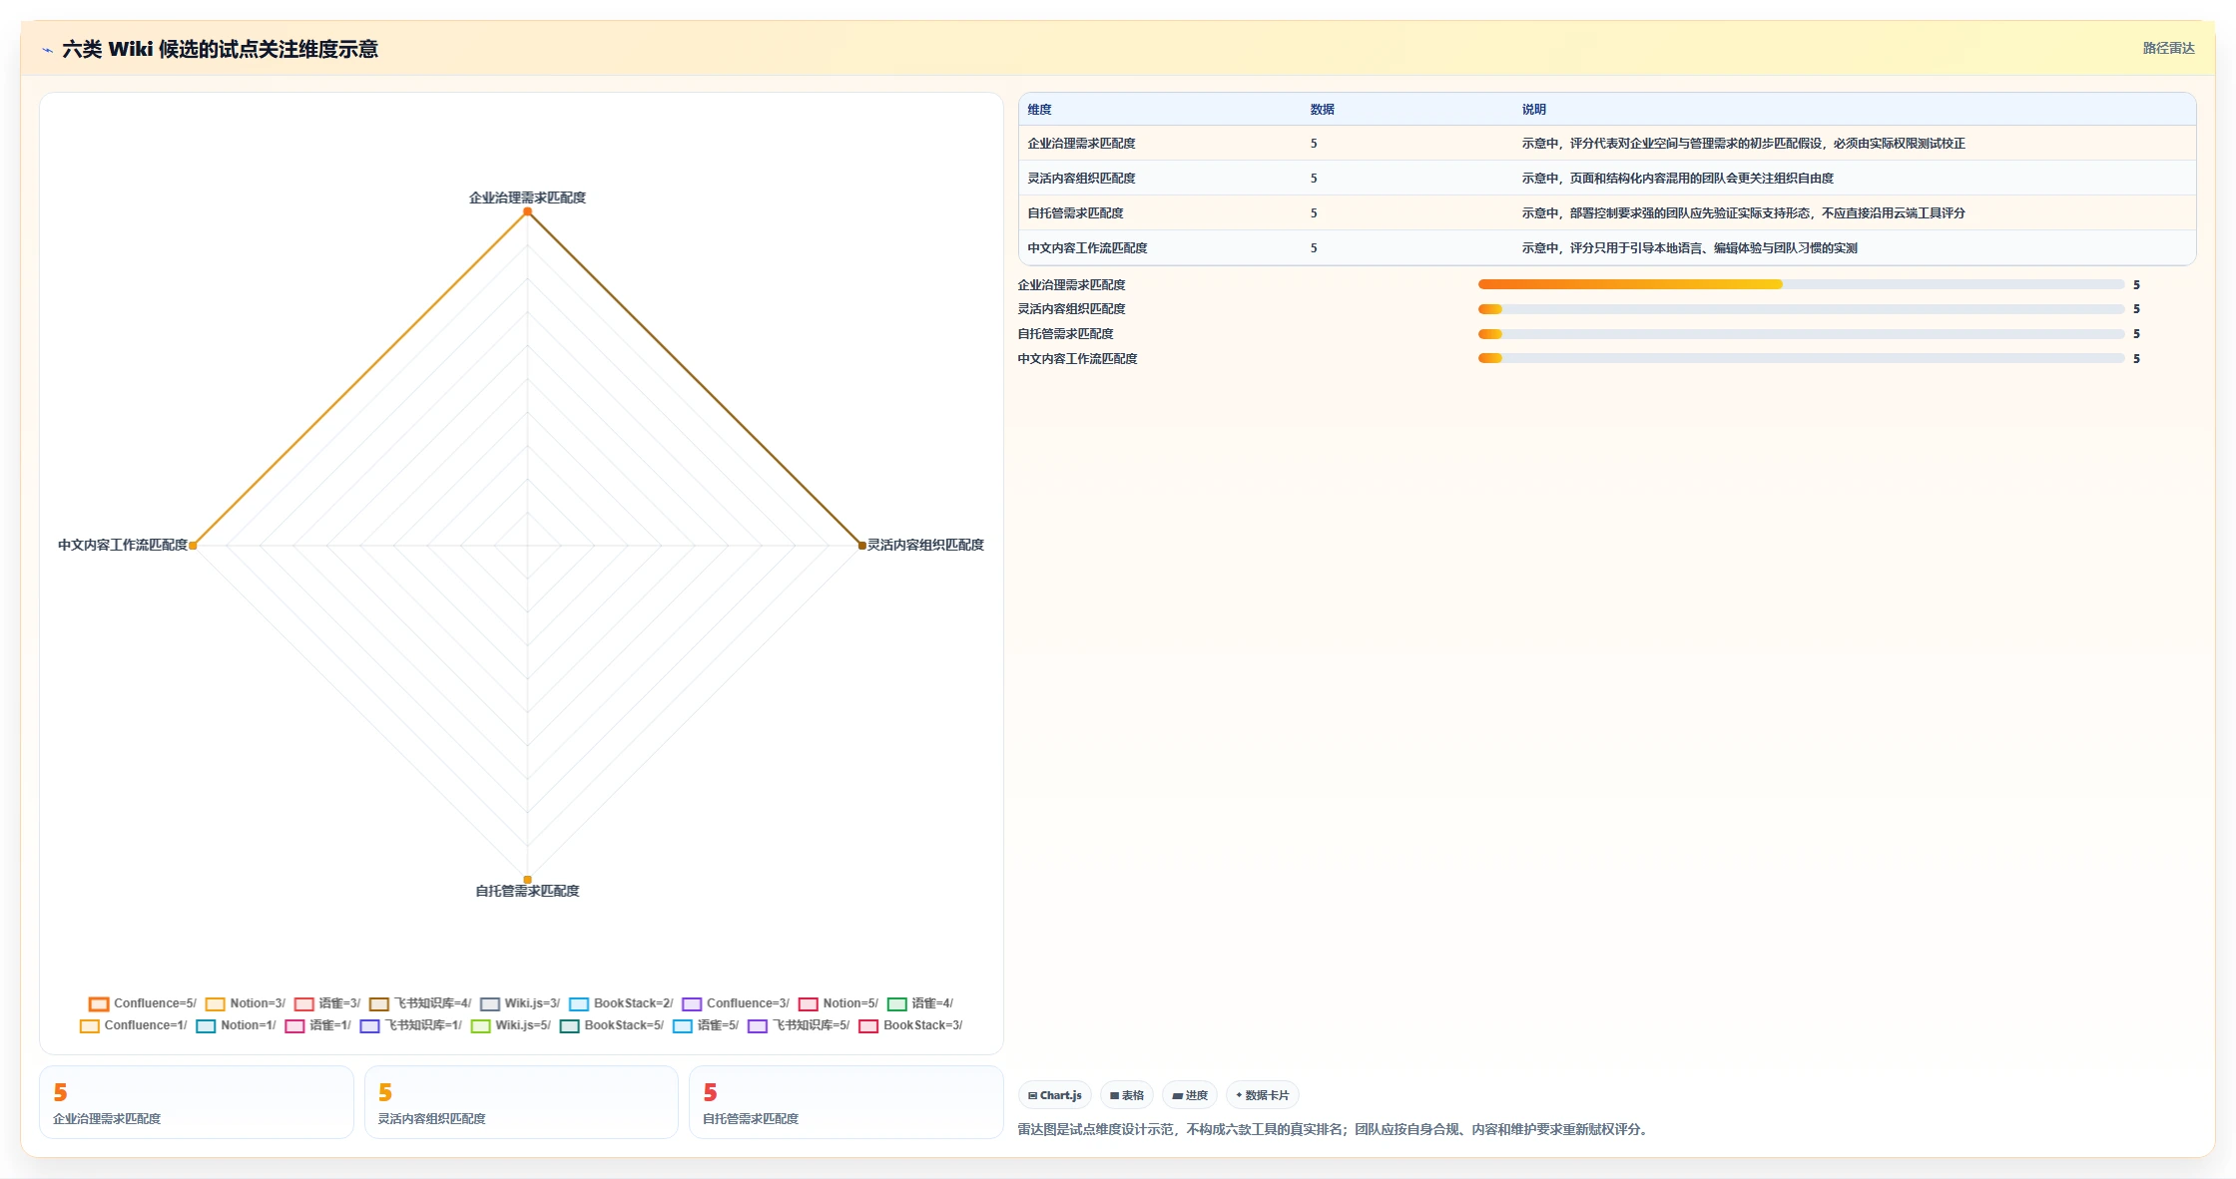This screenshot has width=2236, height=1179.
Task: Click the 自托管需求匹配度 progress bar
Action: (x=1801, y=334)
